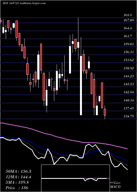This screenshot has height=192, width=137.
Task: Select the tall white candle spanning 156 to 136
Action: [81, 86]
